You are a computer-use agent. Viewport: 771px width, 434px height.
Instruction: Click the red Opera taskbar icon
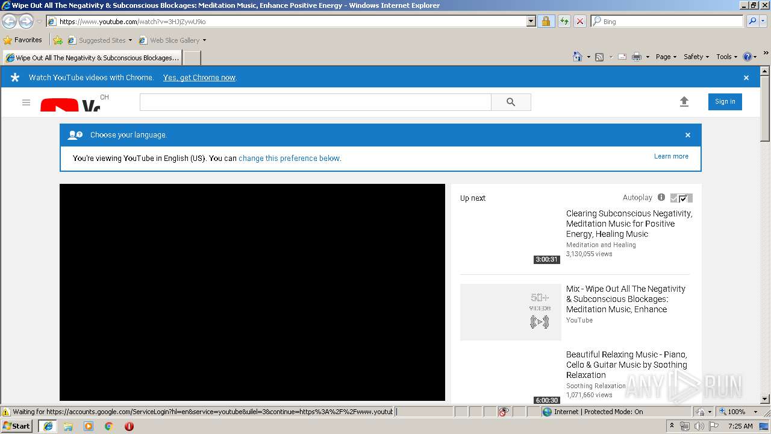point(129,426)
